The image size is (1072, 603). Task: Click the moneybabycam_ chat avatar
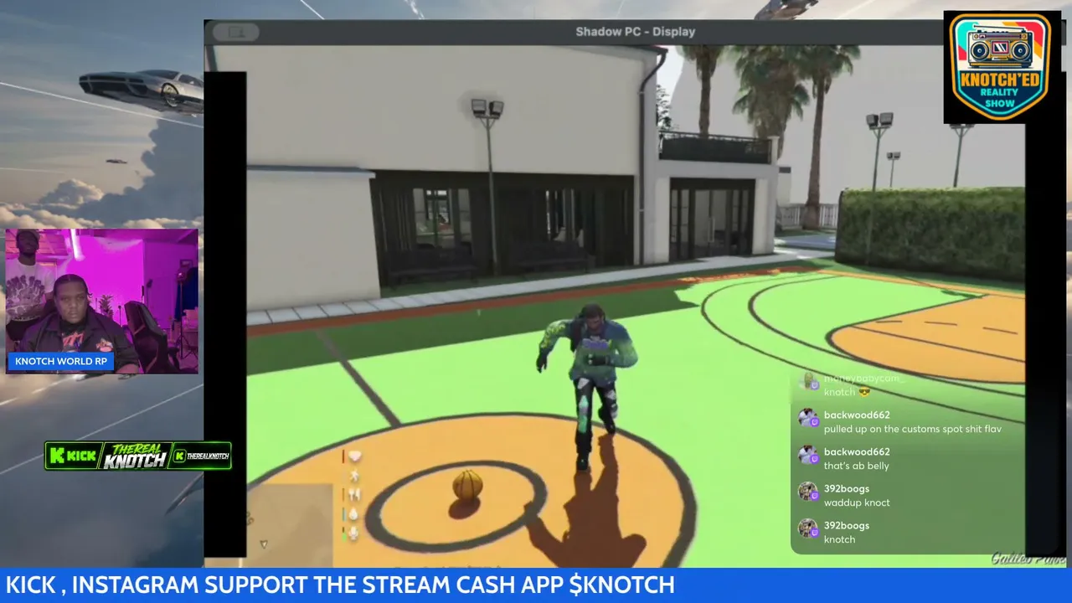[807, 383]
